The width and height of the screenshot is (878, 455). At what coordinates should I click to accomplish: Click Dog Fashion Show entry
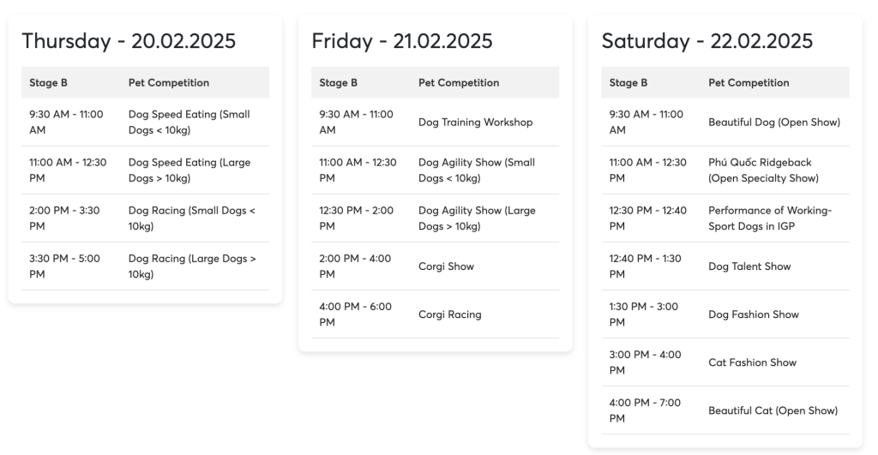click(x=753, y=314)
